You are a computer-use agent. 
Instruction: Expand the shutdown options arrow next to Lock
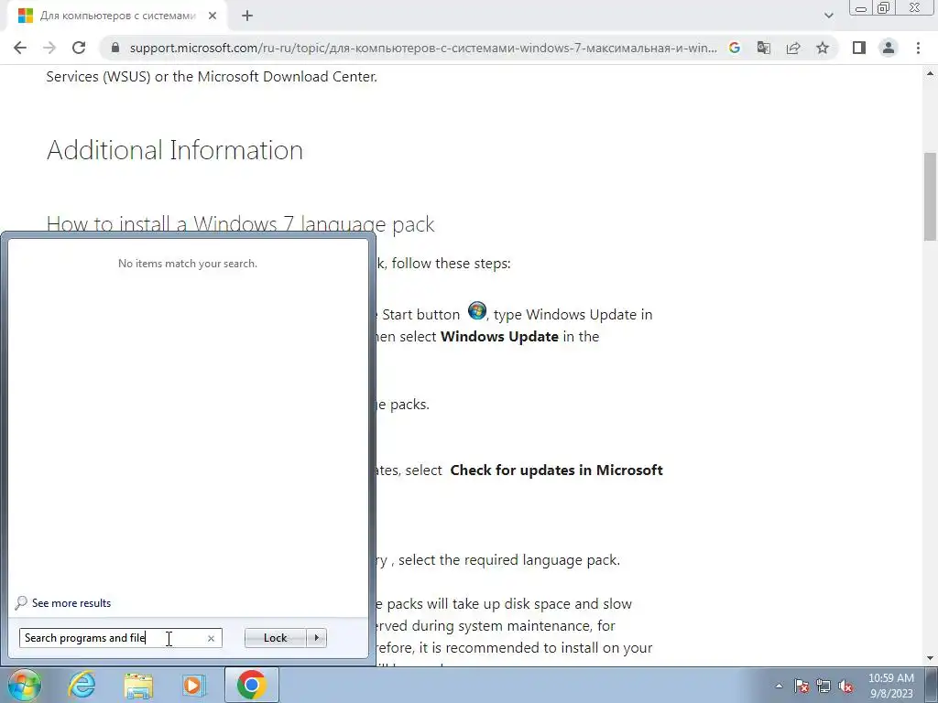pos(316,638)
